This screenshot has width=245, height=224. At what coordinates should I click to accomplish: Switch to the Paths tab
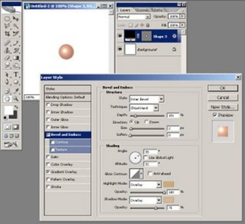coord(158,10)
